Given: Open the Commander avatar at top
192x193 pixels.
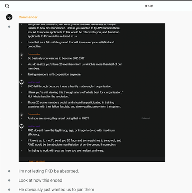Looking at the screenshot, I should [9, 17].
